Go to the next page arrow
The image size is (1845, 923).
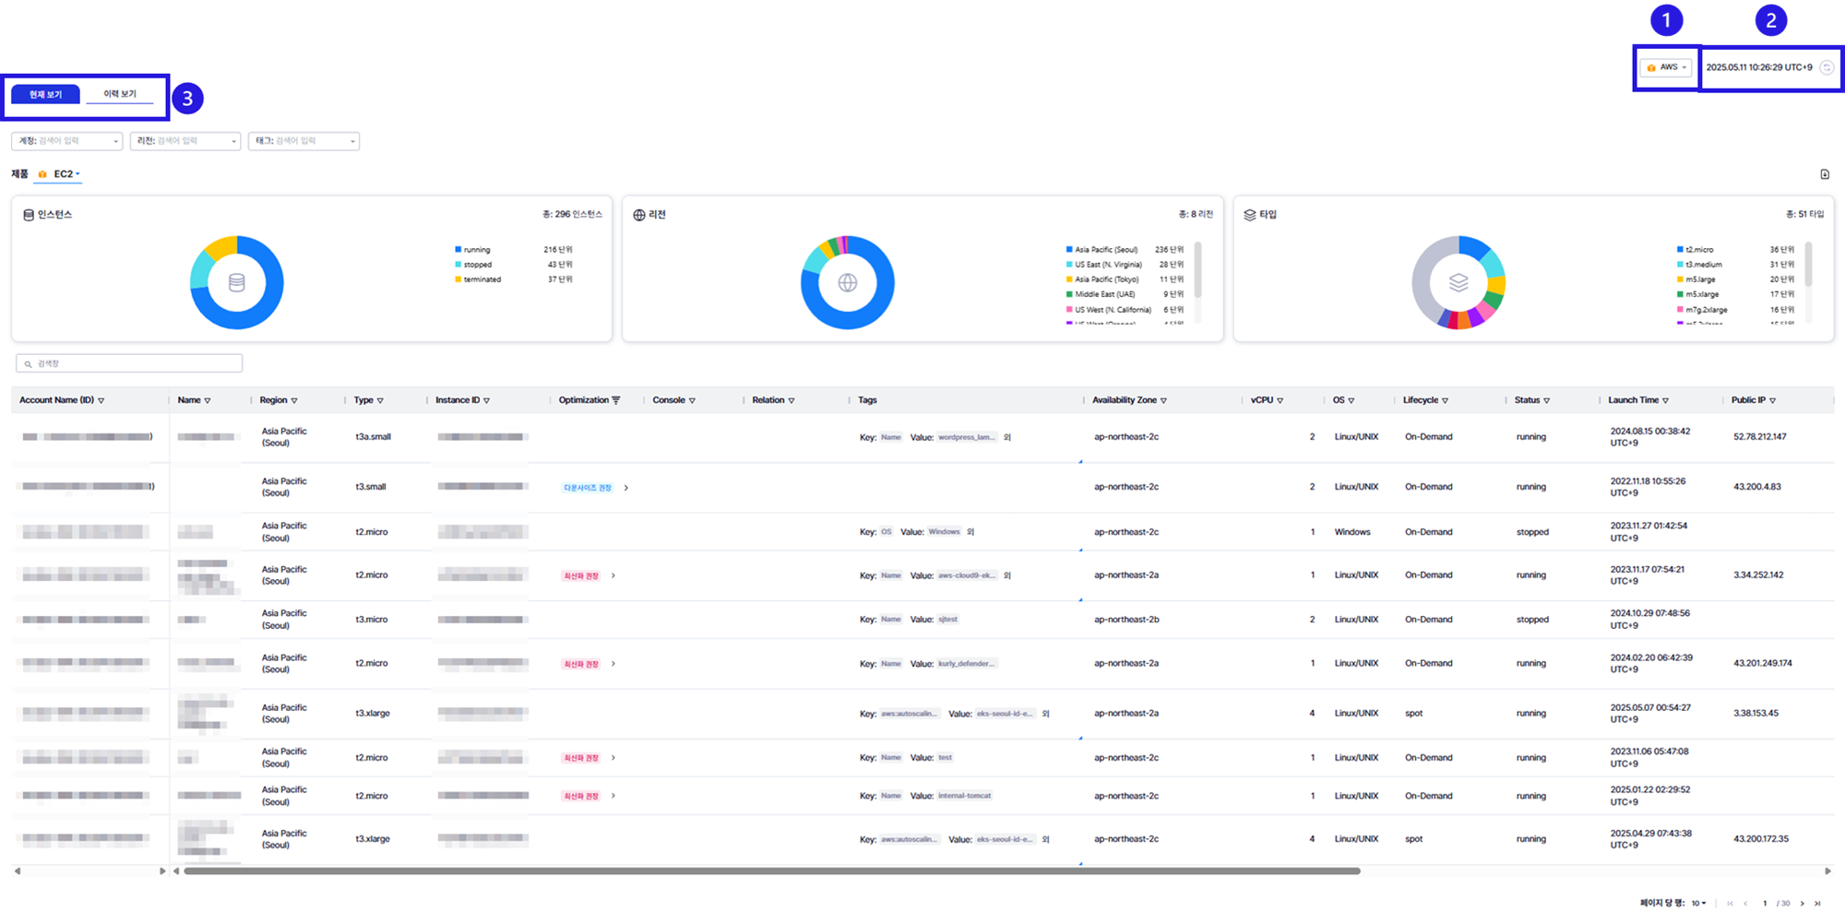pyautogui.click(x=1802, y=904)
